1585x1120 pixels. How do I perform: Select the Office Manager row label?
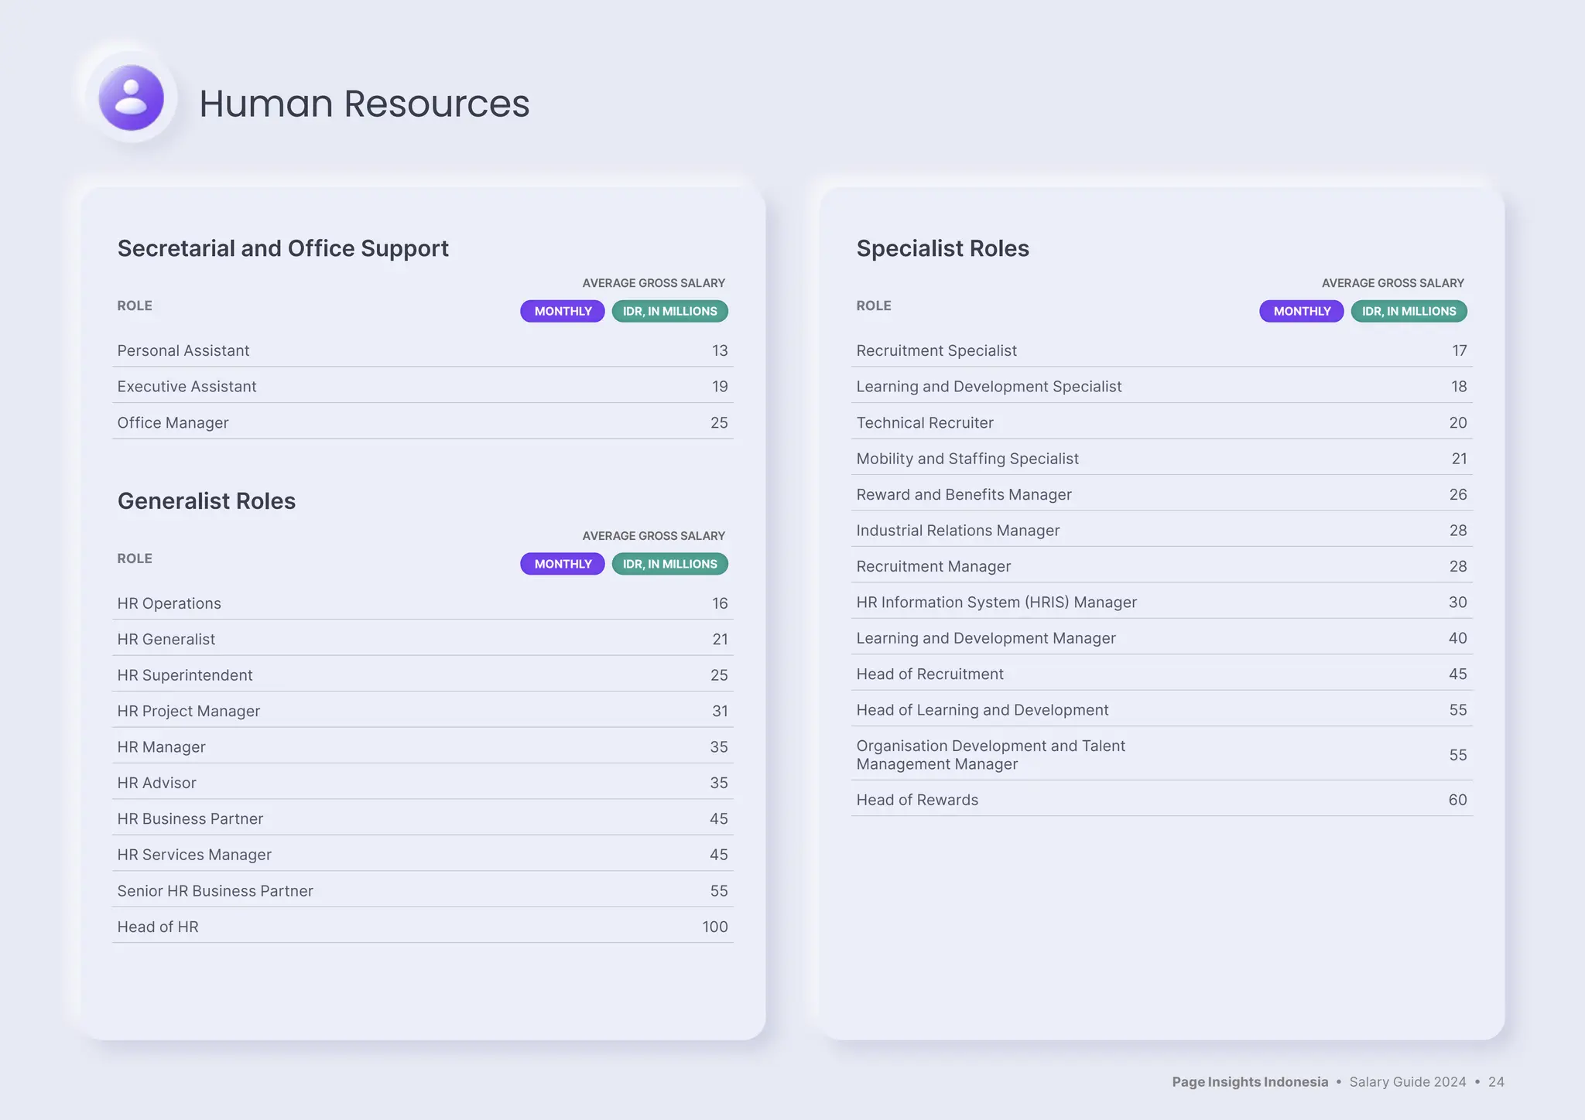click(x=173, y=423)
